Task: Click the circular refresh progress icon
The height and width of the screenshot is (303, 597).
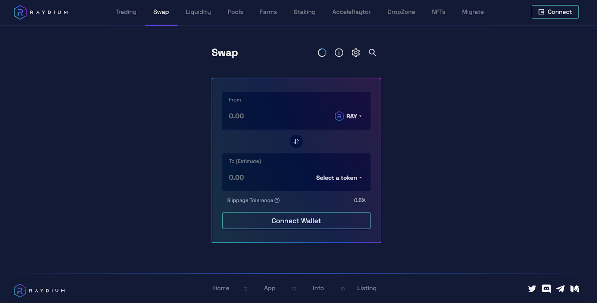Action: click(322, 53)
